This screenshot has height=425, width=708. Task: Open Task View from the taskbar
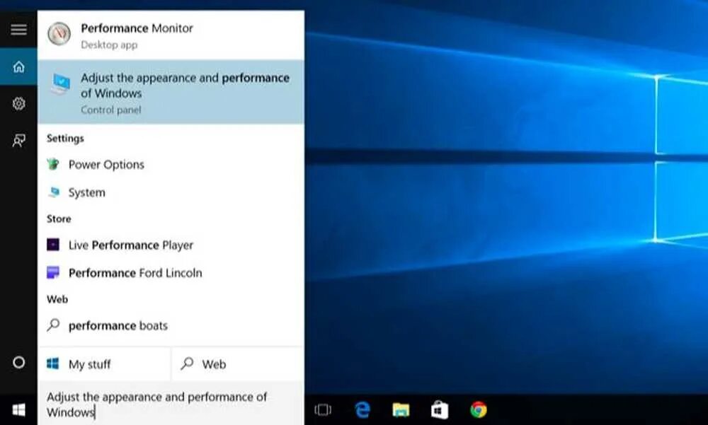pos(322,410)
